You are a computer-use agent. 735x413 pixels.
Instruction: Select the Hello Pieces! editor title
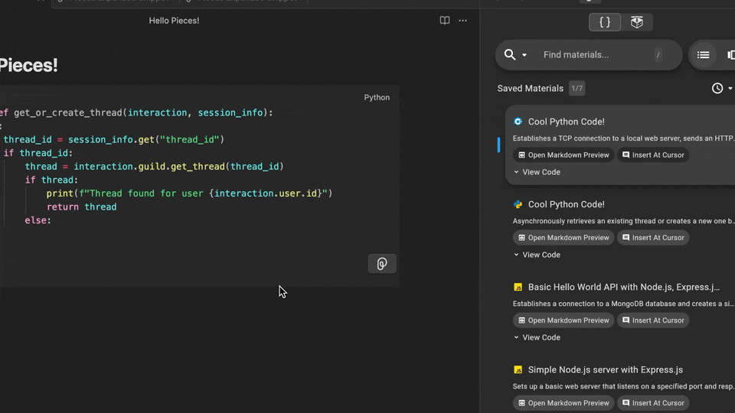[174, 21]
